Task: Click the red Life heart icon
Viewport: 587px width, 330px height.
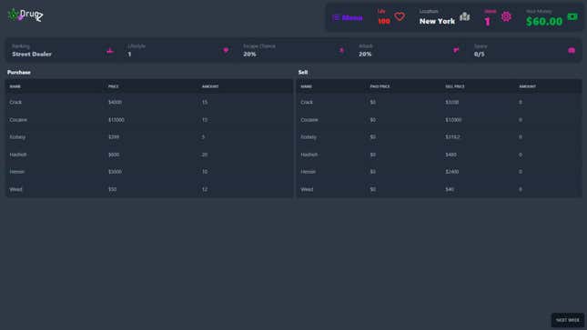Action: (400, 16)
